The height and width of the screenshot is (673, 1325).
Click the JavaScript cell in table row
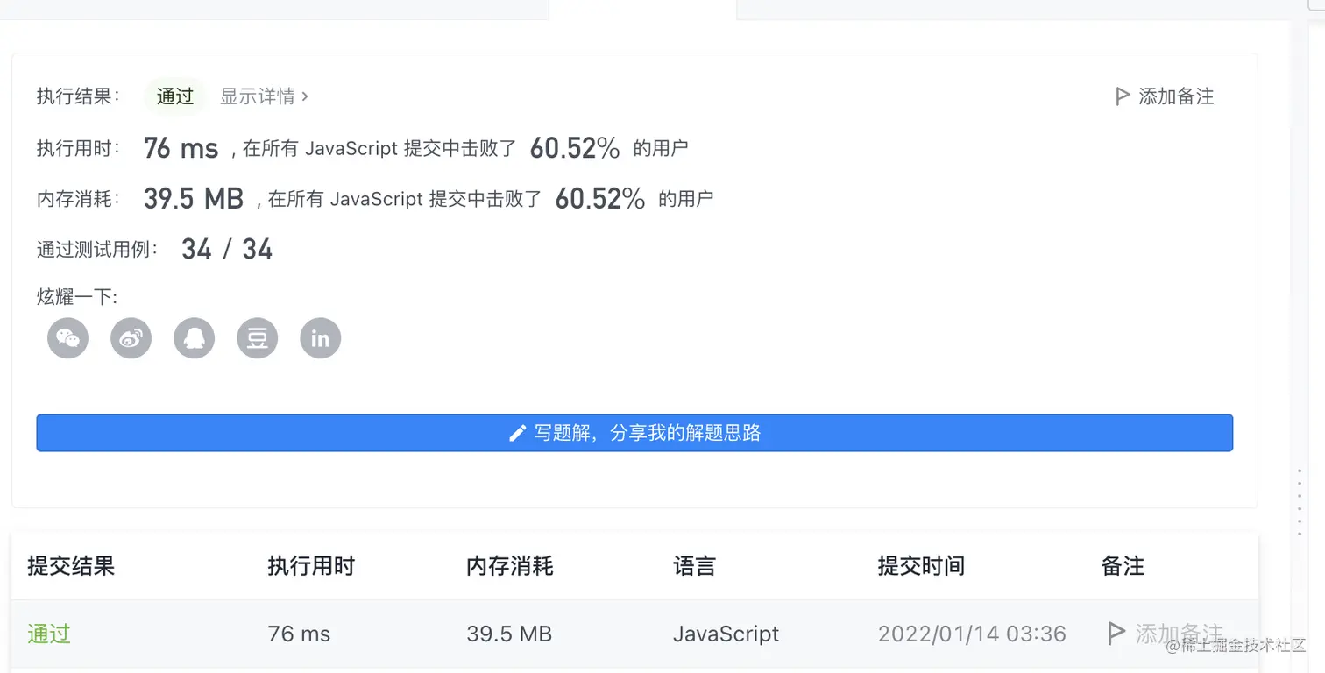pyautogui.click(x=726, y=634)
